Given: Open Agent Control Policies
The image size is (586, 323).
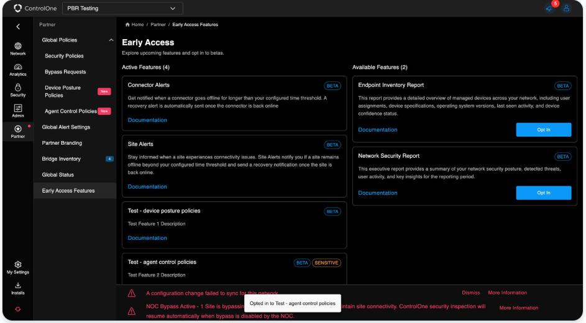Looking at the screenshot, I should click(71, 111).
